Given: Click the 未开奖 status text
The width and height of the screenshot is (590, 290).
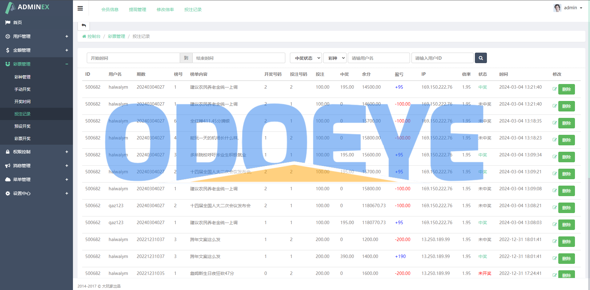Looking at the screenshot, I should [x=485, y=273].
